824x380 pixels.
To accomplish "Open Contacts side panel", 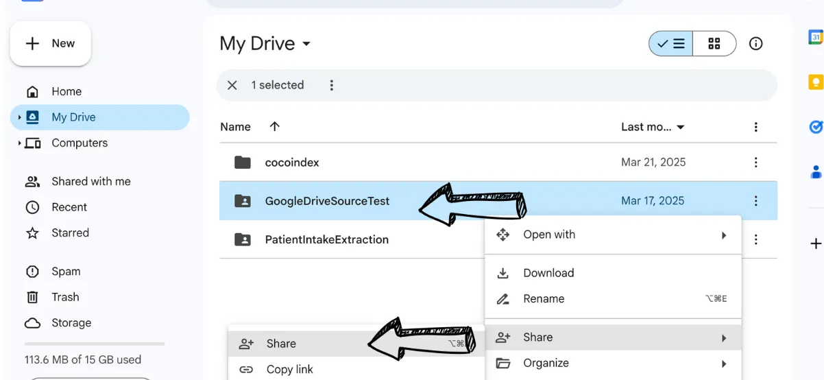I will coord(816,171).
